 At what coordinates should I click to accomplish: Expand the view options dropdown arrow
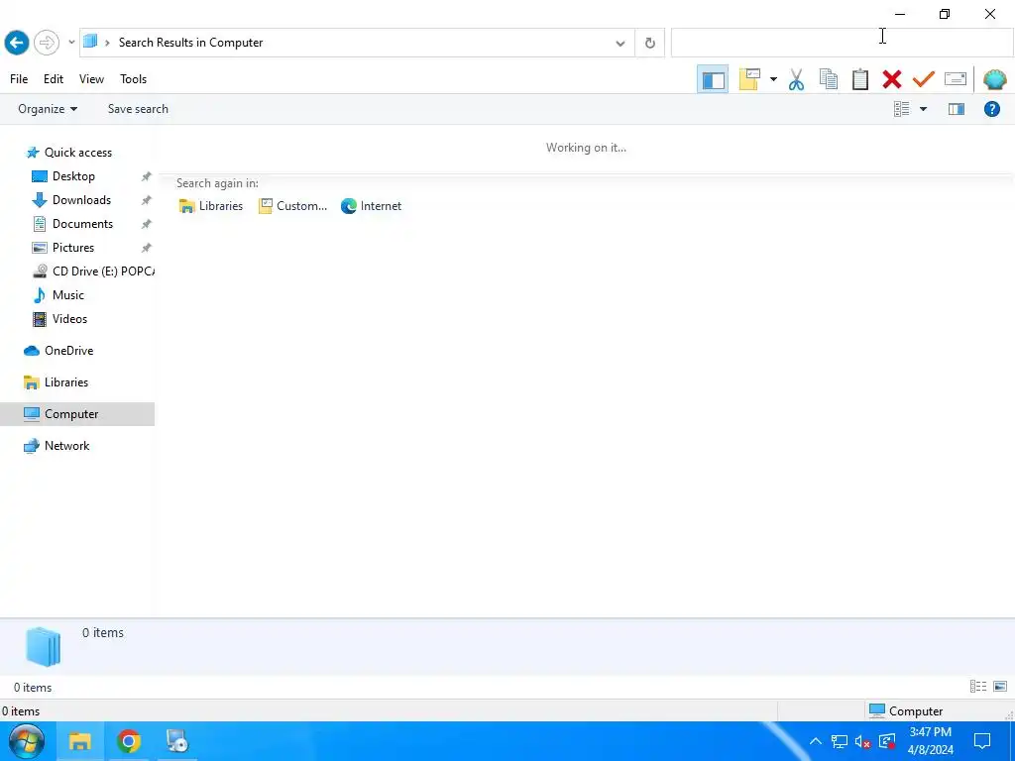point(923,109)
